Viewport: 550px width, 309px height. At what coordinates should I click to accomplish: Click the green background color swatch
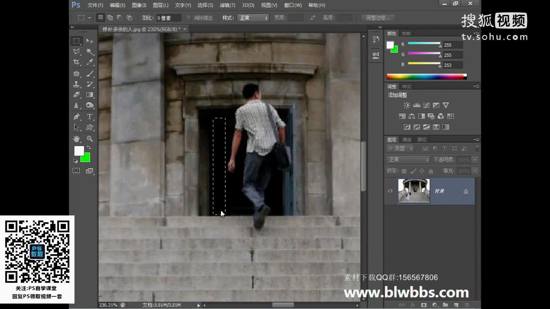[87, 159]
